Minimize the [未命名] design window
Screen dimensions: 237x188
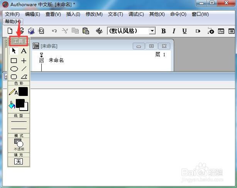tap(139, 46)
